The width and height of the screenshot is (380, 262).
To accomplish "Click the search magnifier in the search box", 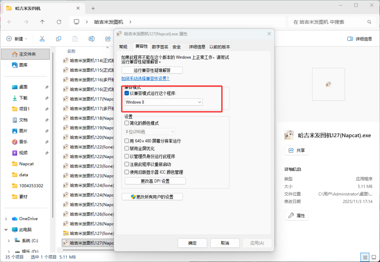I will tap(369, 22).
